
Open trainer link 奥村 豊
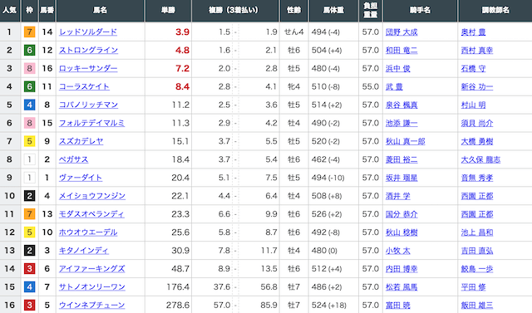click(x=473, y=32)
